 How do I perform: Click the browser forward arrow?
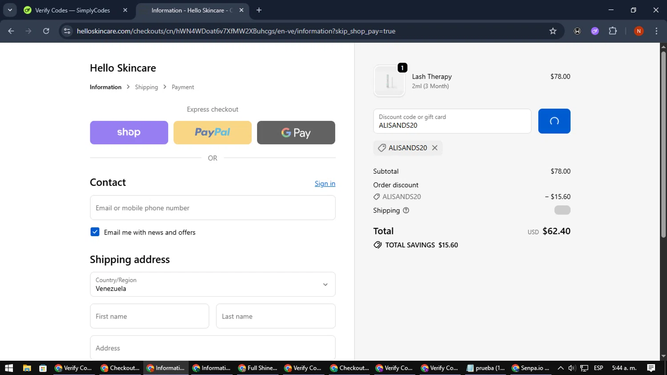point(28,31)
